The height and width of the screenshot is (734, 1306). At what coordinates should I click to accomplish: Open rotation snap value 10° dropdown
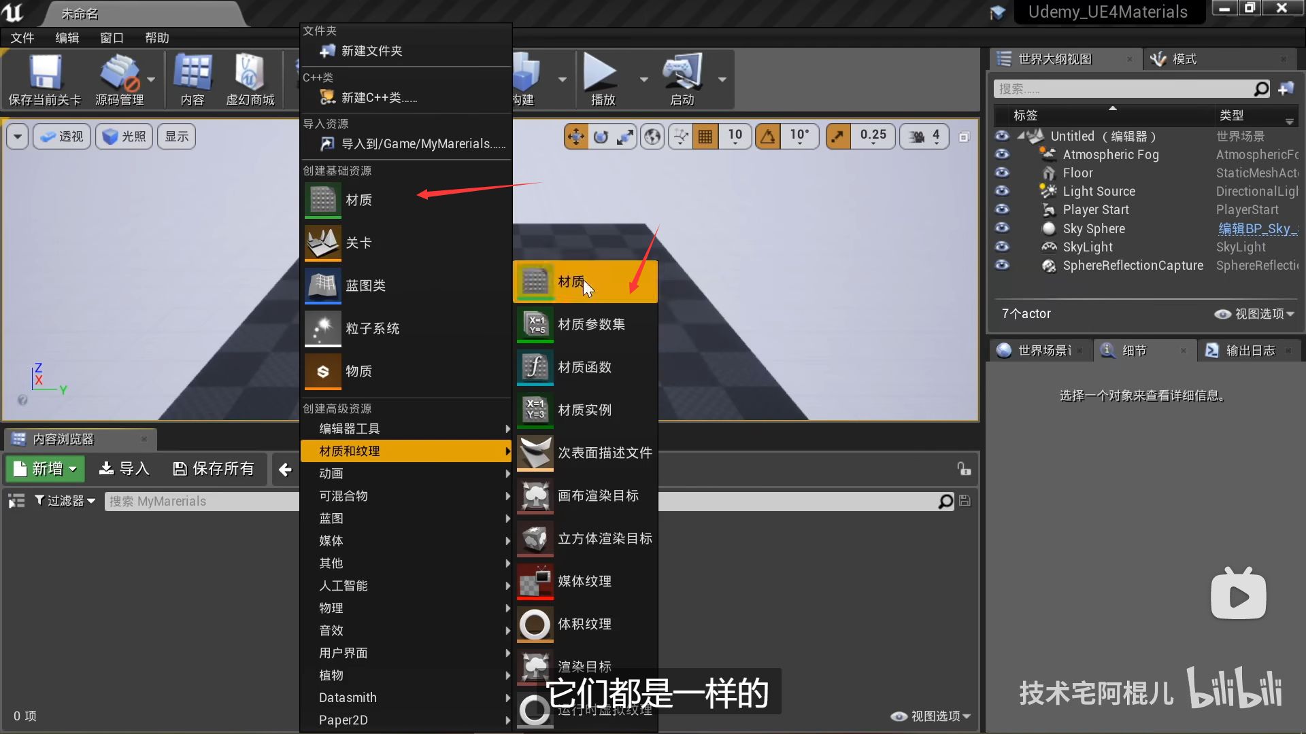799,137
